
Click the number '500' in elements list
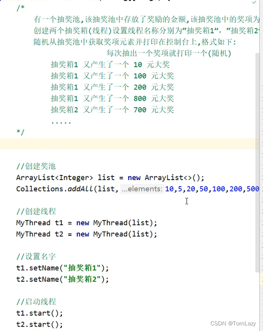[253, 189]
